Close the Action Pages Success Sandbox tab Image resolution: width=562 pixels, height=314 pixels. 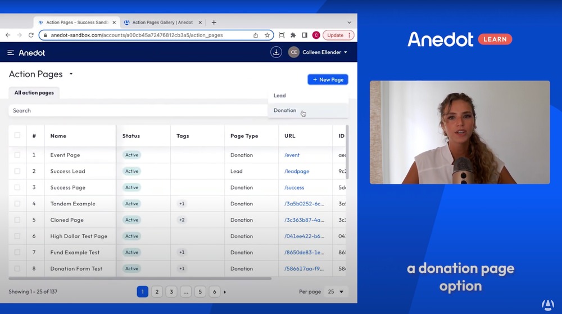[x=114, y=23]
